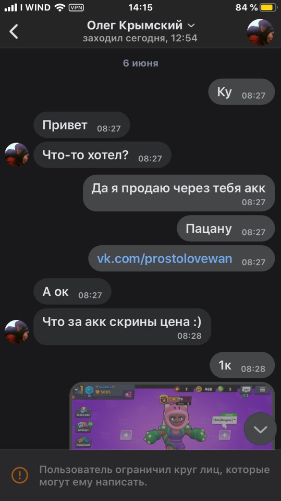This screenshot has width=281, height=501.
Task: Select the "Ку" message bubble
Action: point(241,92)
